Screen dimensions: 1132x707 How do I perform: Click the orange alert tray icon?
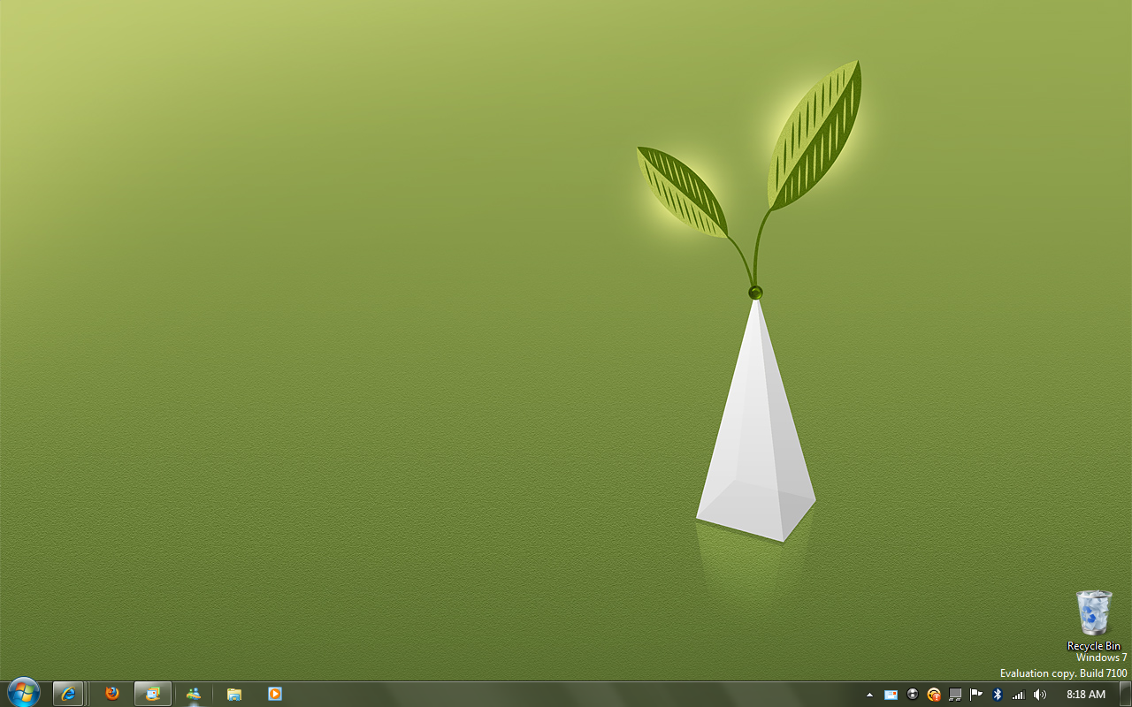(934, 695)
